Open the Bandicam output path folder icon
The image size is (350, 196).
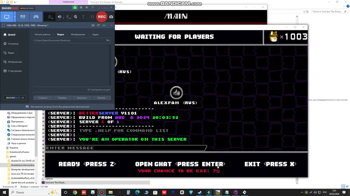click(108, 40)
